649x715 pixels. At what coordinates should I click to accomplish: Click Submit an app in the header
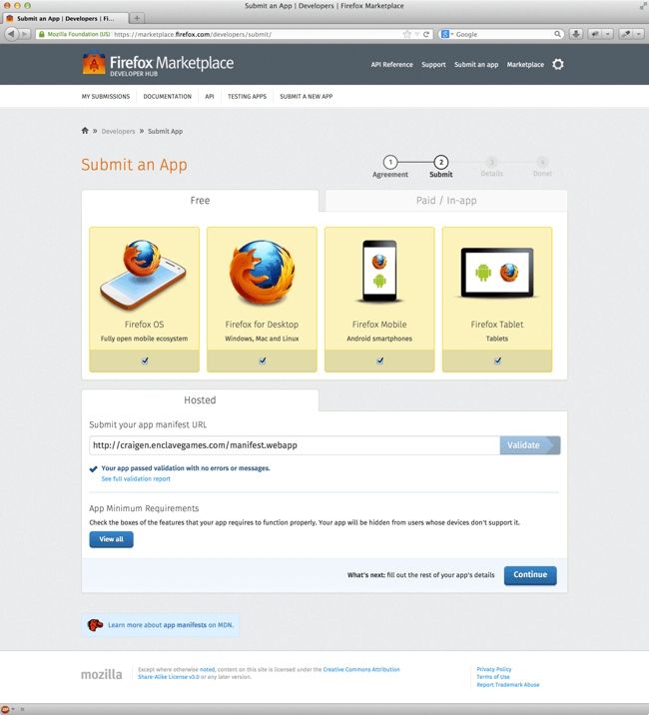476,64
